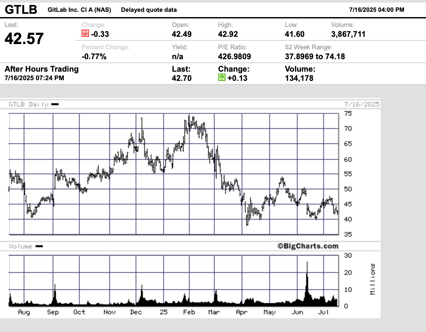Click the 35 price axis label

coord(348,235)
